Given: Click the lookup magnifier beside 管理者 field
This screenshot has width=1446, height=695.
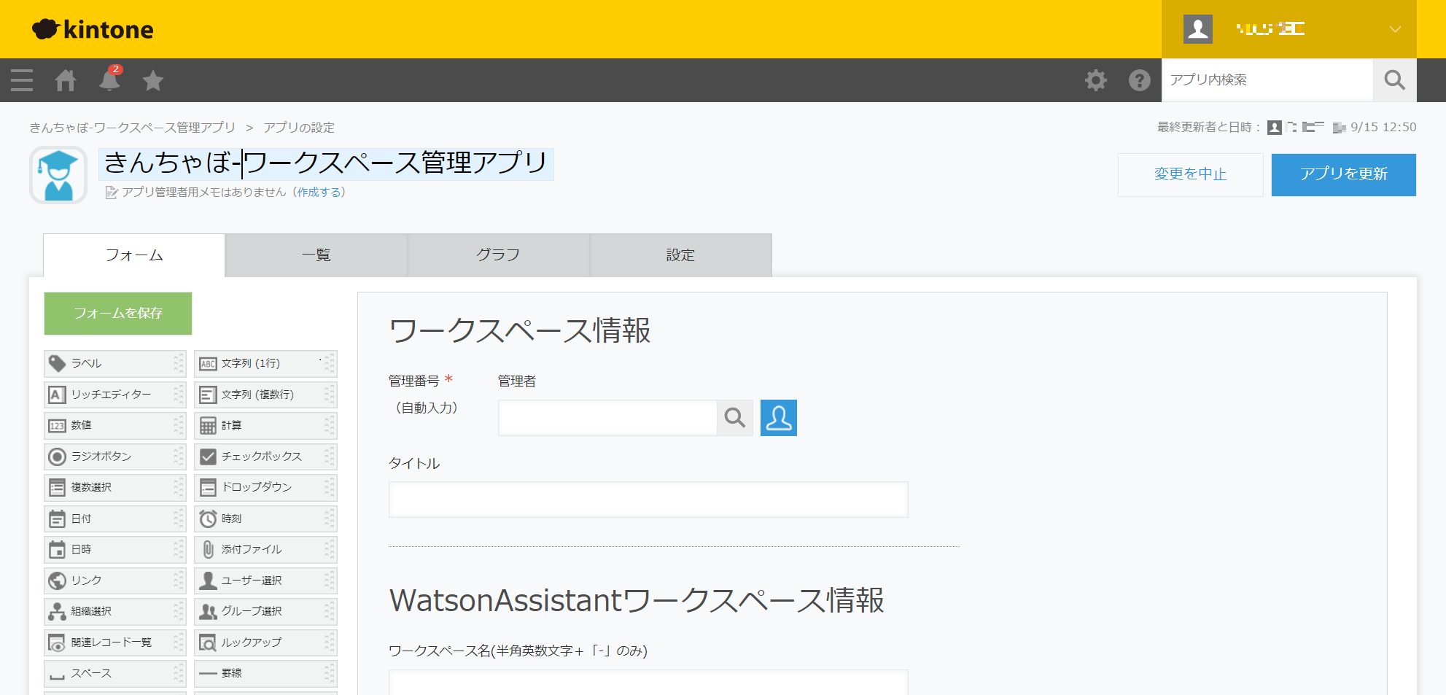Looking at the screenshot, I should (734, 418).
